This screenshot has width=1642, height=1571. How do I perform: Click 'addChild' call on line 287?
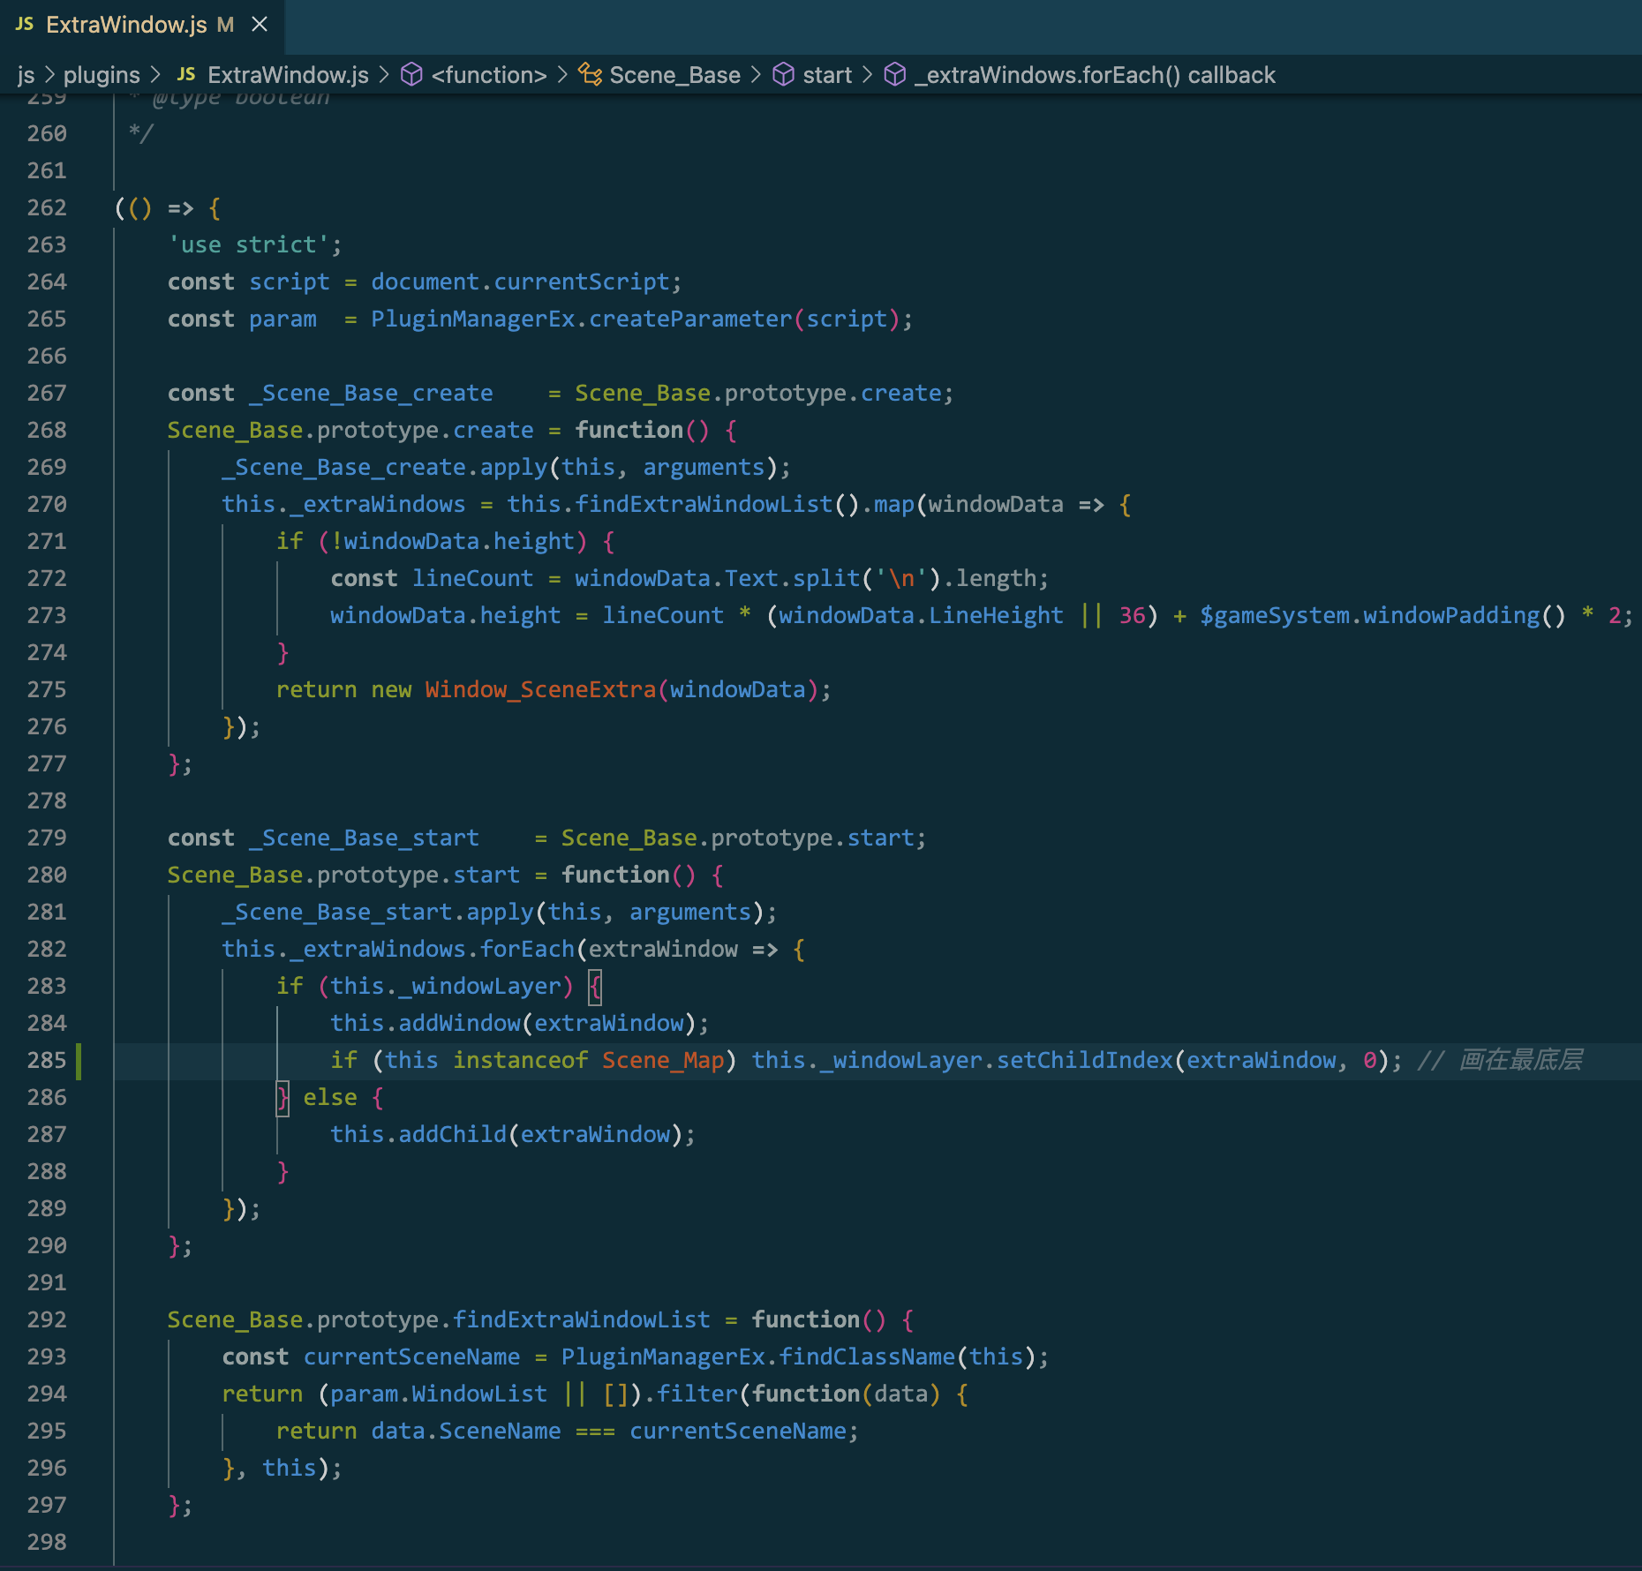click(452, 1134)
